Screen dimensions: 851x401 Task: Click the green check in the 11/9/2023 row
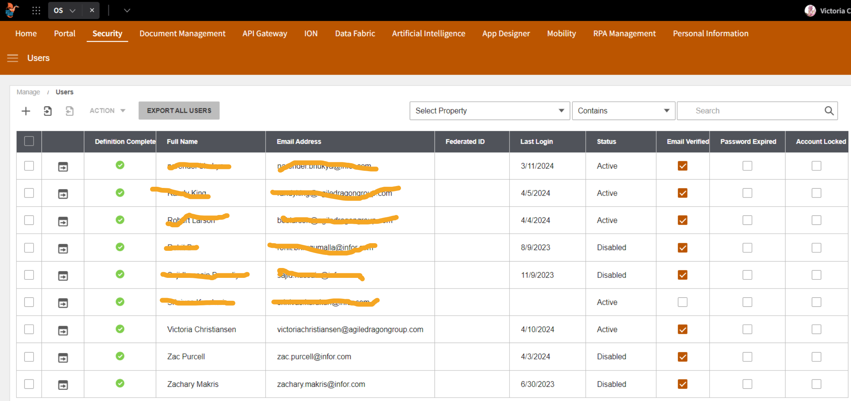pyautogui.click(x=120, y=274)
